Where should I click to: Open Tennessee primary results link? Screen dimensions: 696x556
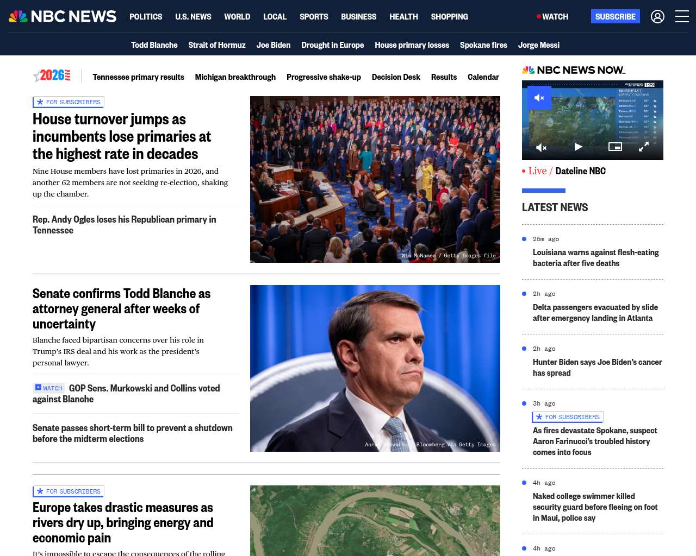pos(138,77)
